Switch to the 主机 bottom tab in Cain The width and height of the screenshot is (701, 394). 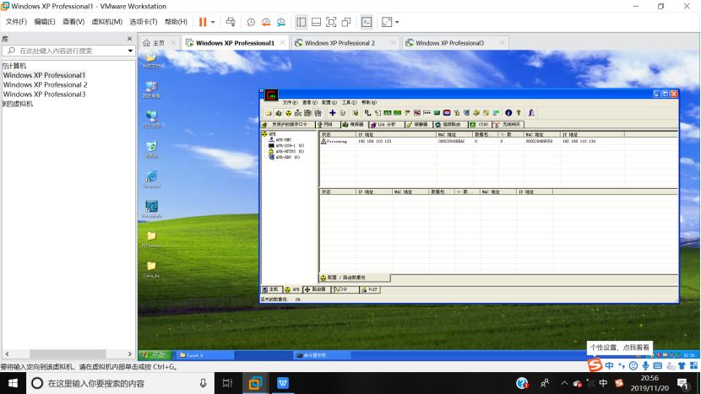point(272,290)
